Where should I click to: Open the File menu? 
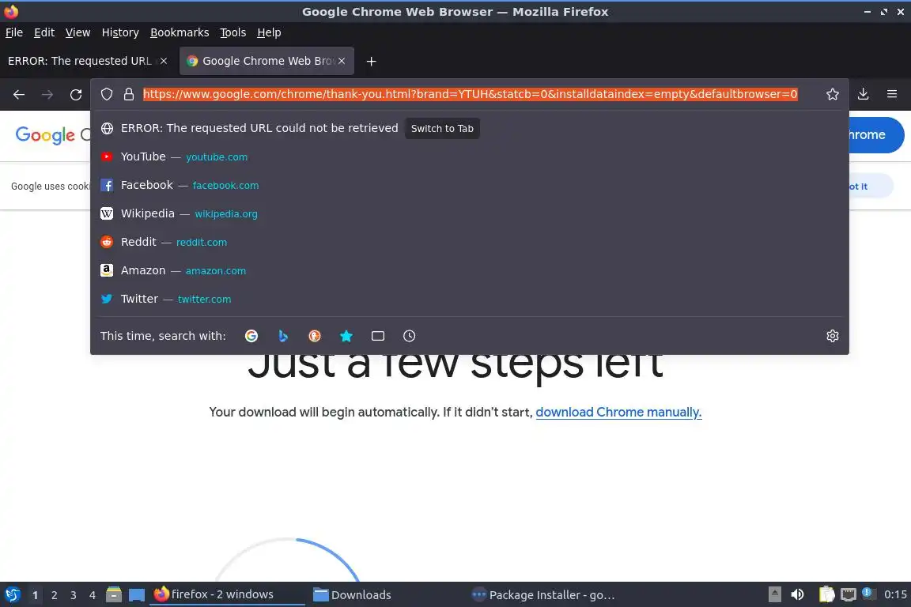click(x=14, y=32)
